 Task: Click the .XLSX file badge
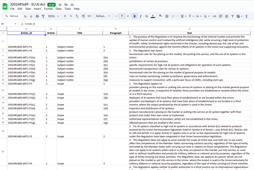[52, 5]
